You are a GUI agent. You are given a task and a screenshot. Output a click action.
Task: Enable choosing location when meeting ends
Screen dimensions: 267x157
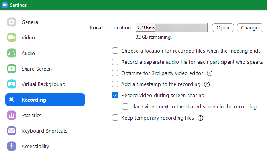[115, 51]
